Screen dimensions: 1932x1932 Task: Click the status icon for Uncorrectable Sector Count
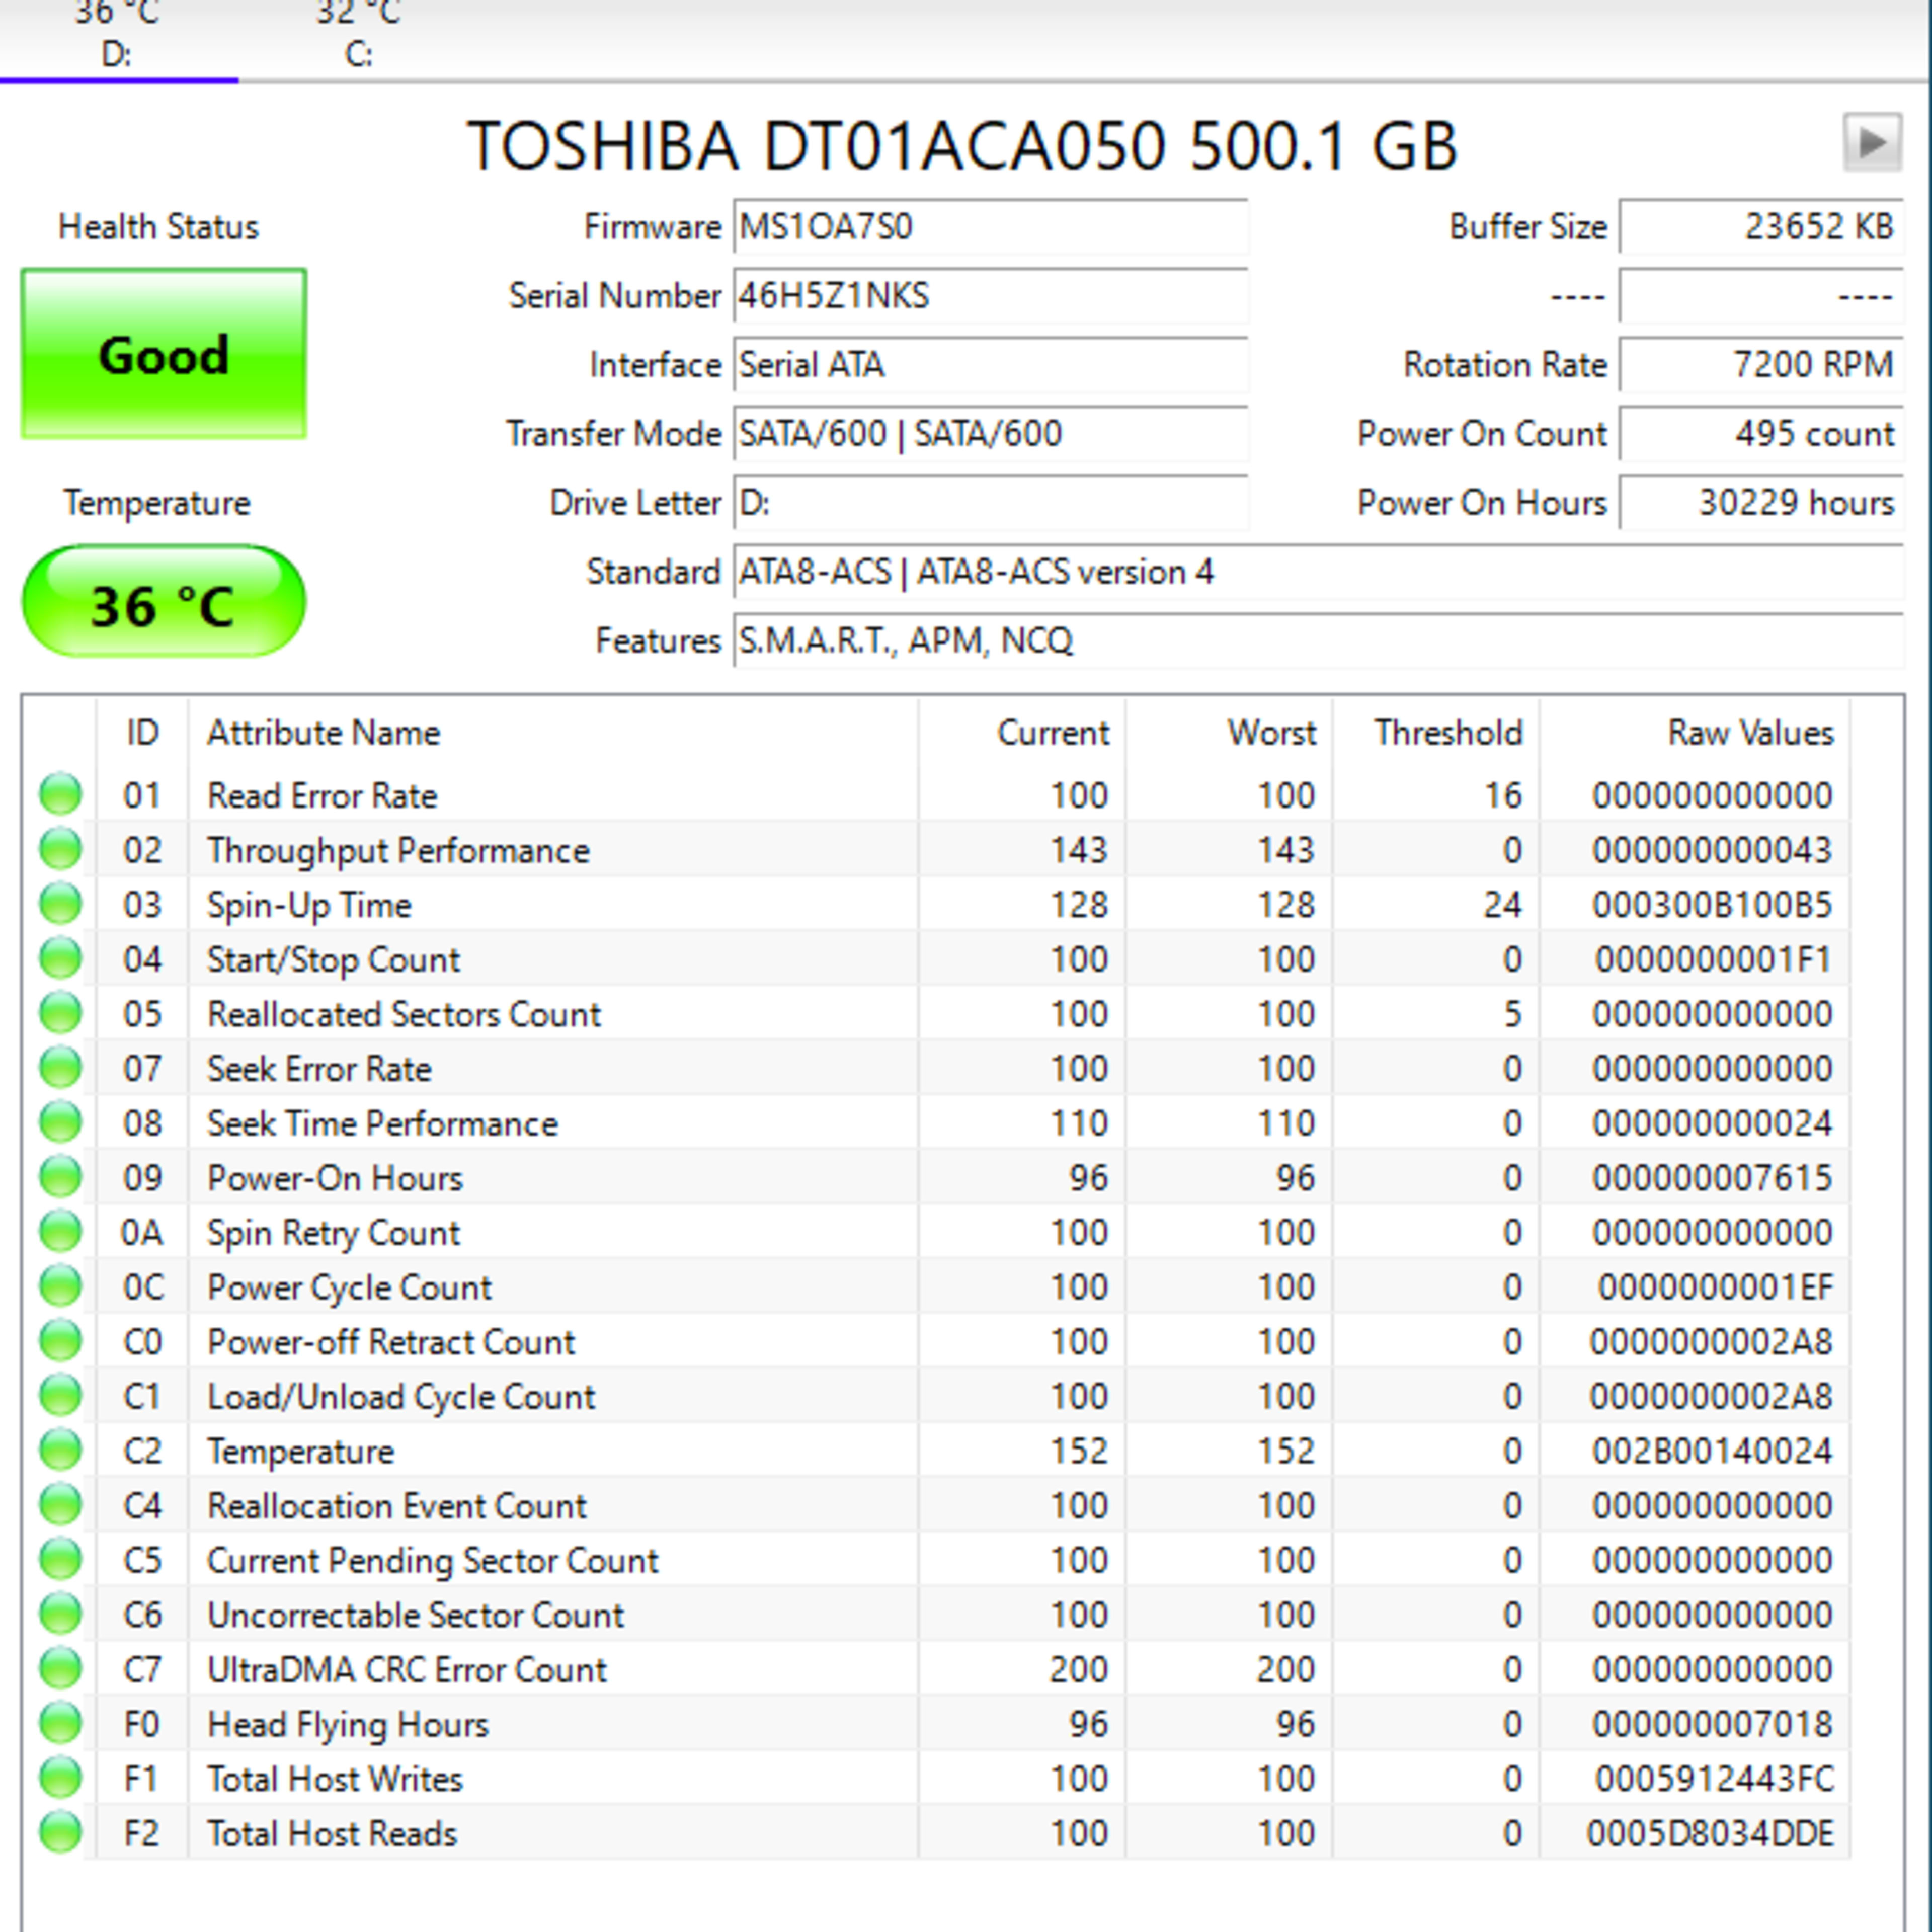click(x=60, y=1614)
